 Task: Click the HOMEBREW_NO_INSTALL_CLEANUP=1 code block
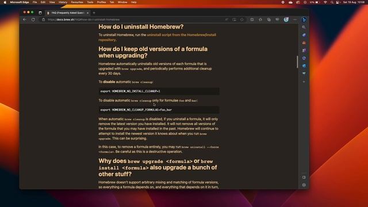click(x=159, y=91)
